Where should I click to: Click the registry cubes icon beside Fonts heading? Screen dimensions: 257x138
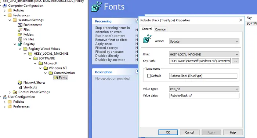[x=96, y=7]
